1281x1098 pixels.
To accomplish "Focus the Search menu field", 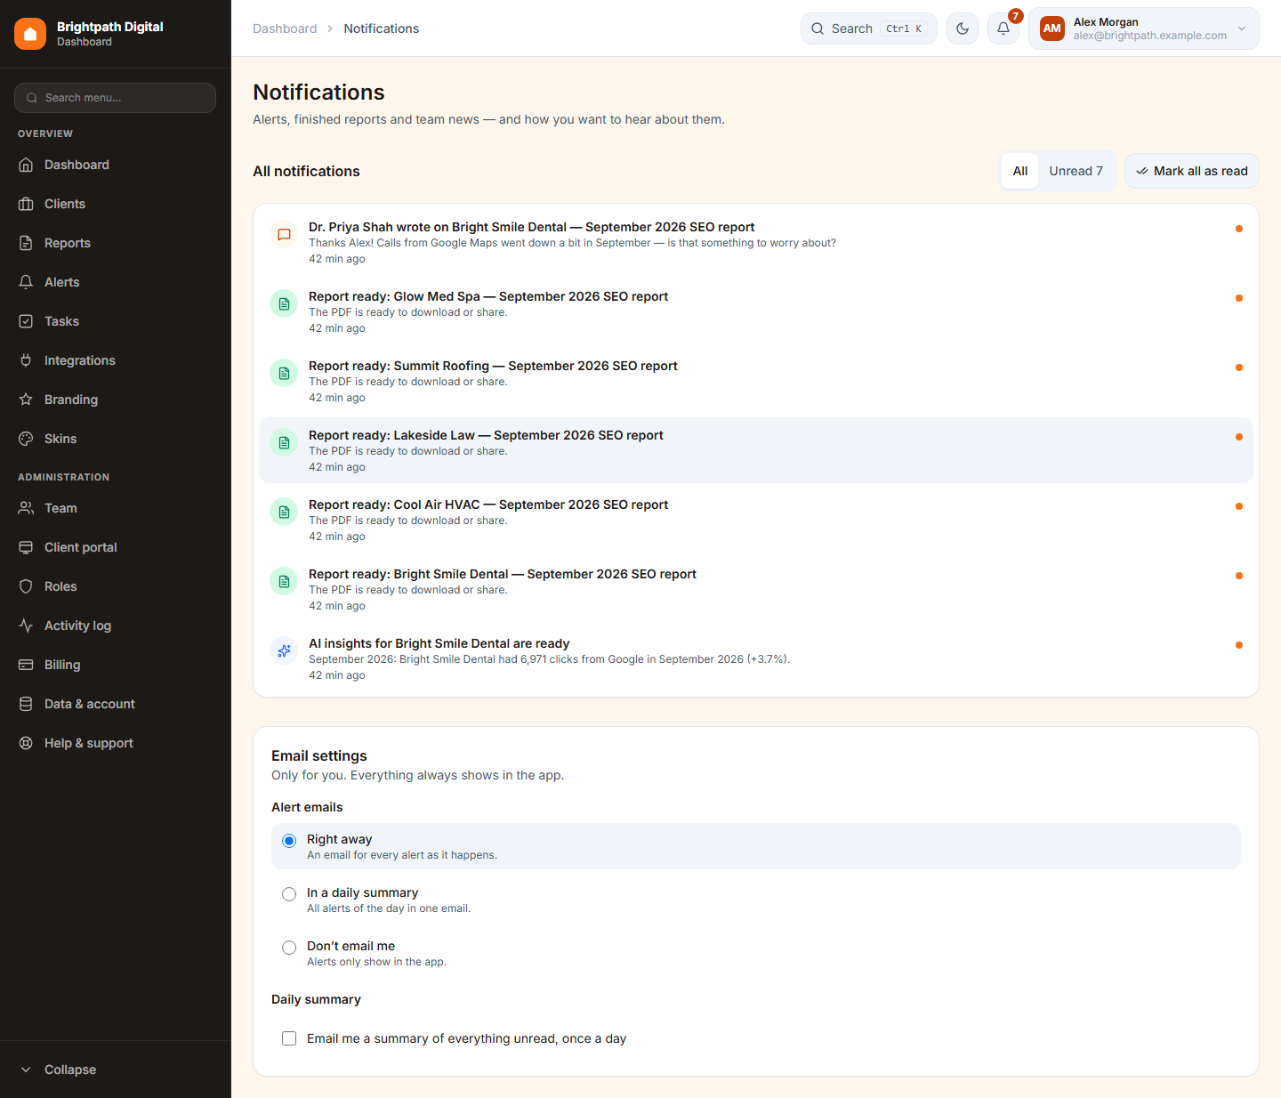I will (116, 98).
